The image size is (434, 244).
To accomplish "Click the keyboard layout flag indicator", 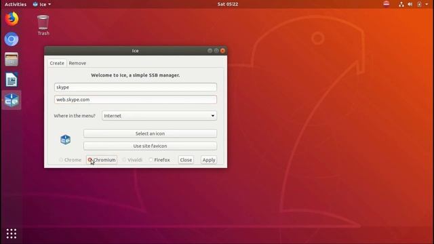I will 387,4.
